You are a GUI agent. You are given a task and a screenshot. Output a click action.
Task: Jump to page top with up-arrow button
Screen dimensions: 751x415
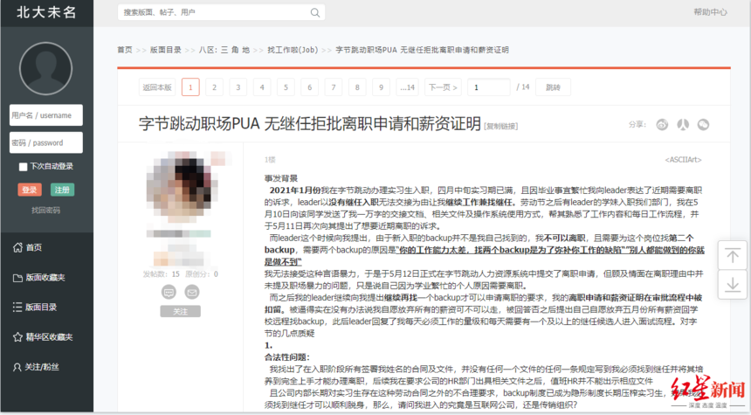732,255
